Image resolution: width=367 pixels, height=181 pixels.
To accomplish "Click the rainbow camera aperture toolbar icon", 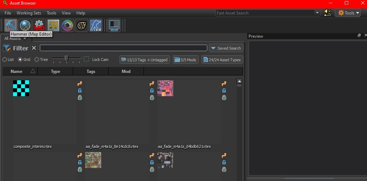I will [67, 25].
